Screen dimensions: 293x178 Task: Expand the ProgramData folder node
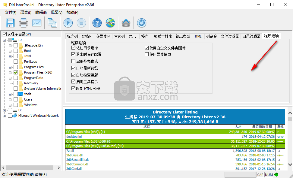tap(10, 78)
